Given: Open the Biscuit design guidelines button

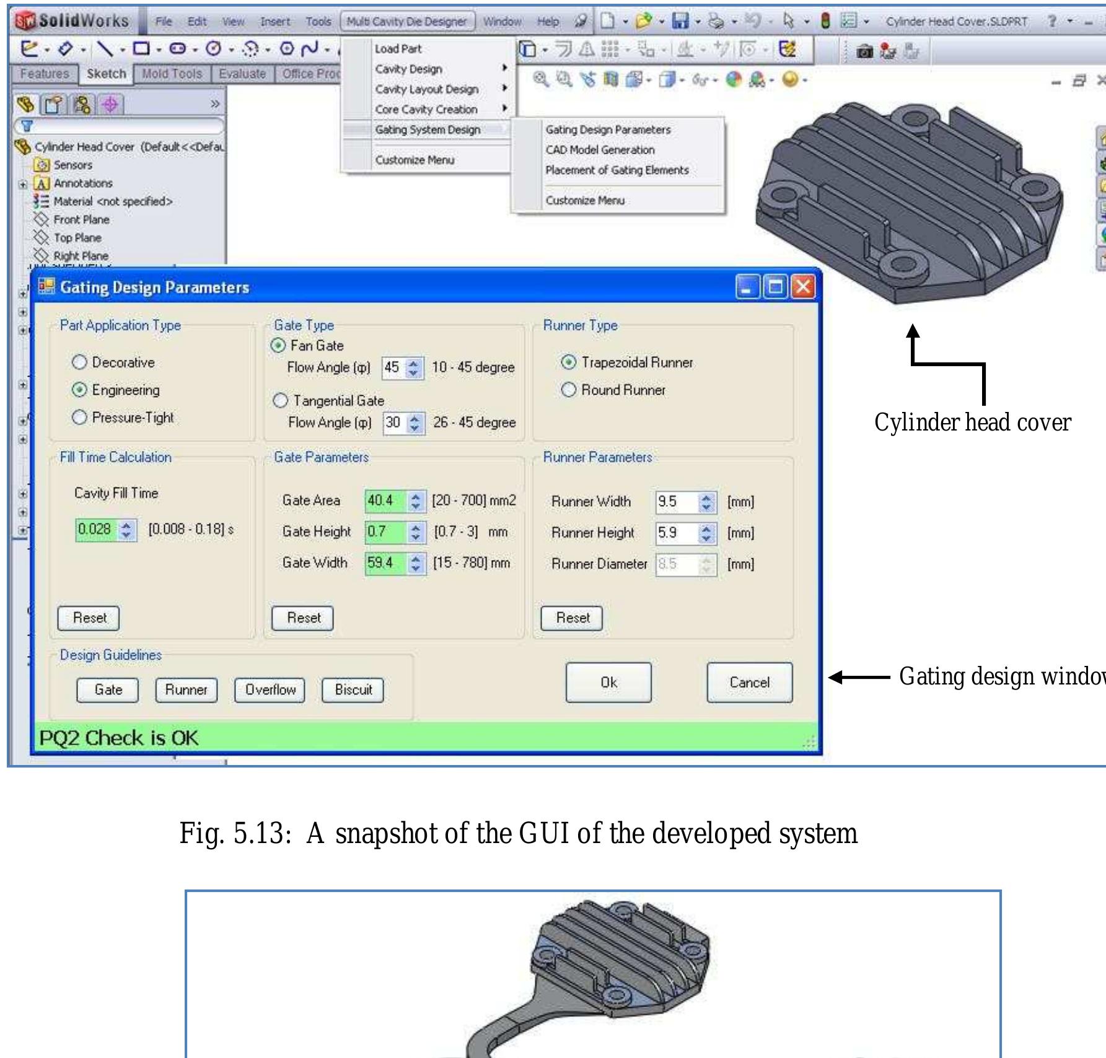Looking at the screenshot, I should click(353, 690).
